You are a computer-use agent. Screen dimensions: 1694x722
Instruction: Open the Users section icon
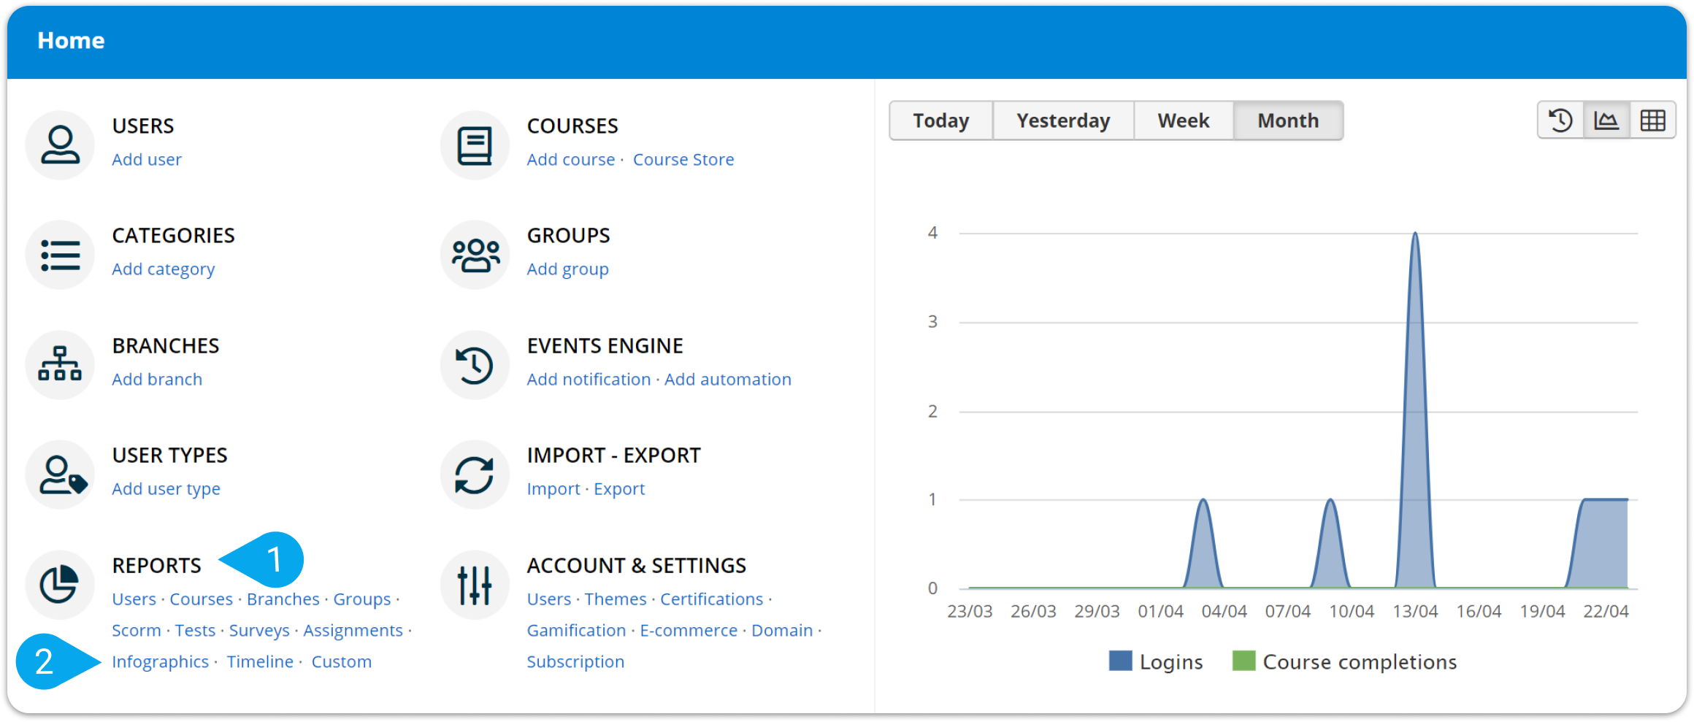click(x=60, y=145)
